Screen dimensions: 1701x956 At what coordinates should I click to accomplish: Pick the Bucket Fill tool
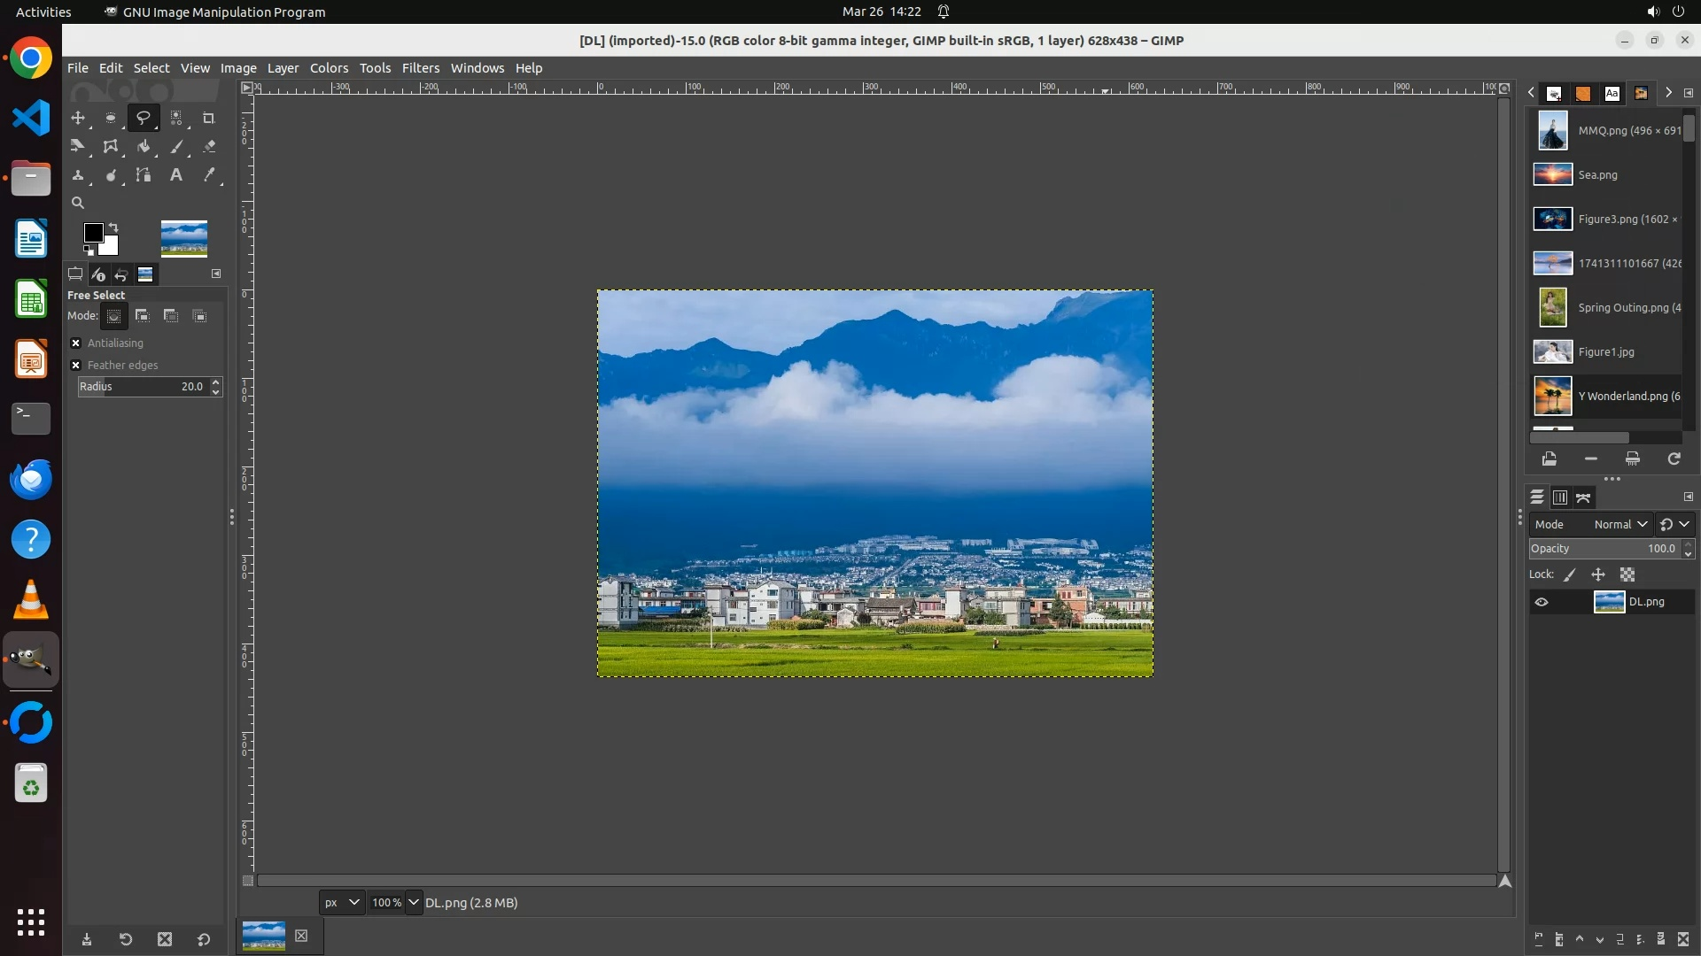tap(144, 147)
